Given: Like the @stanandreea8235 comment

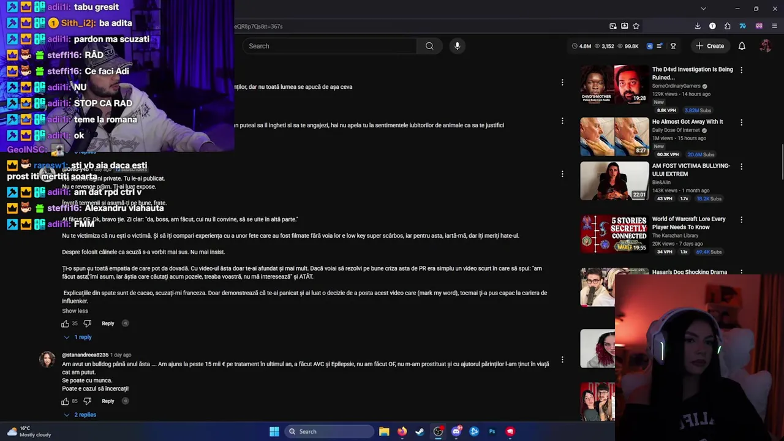Looking at the screenshot, I should click(x=66, y=401).
